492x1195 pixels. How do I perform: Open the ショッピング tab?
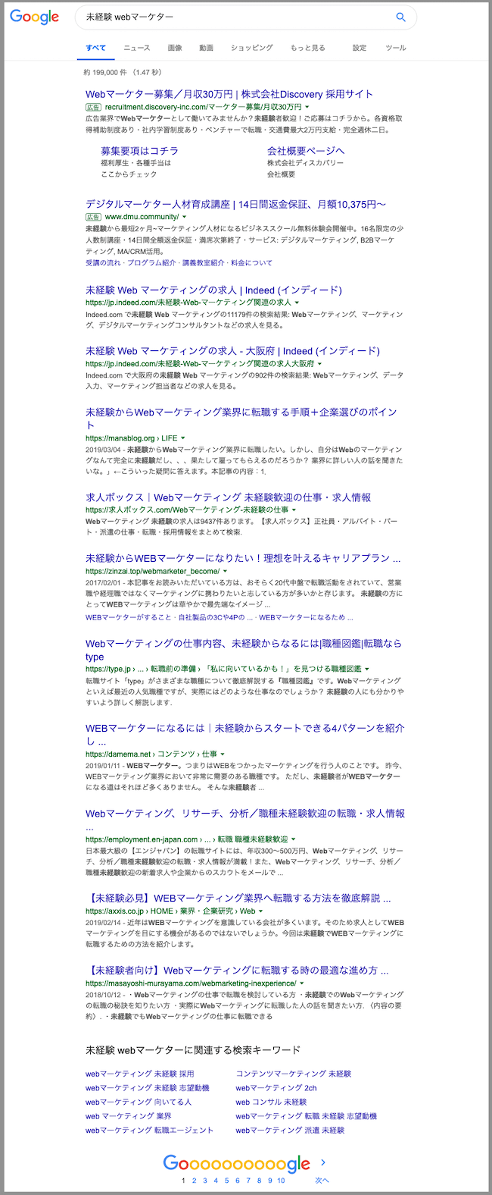coord(252,48)
